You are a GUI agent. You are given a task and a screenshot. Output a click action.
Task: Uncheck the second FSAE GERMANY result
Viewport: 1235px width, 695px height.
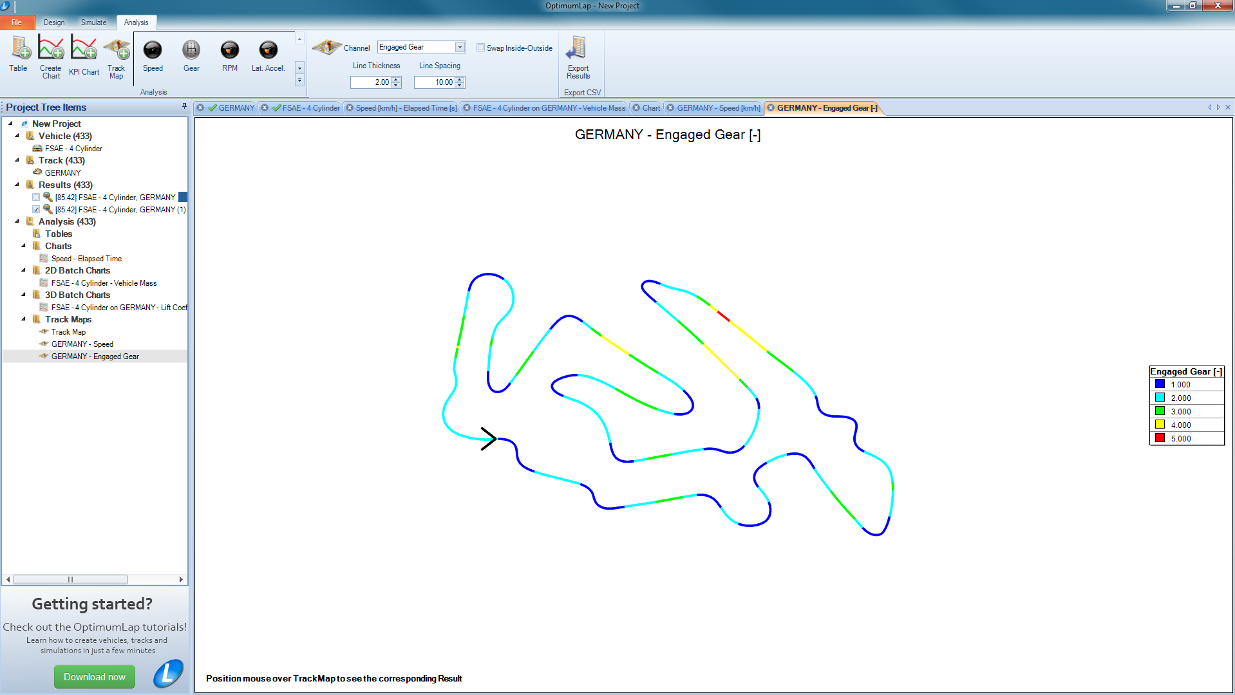[x=36, y=209]
